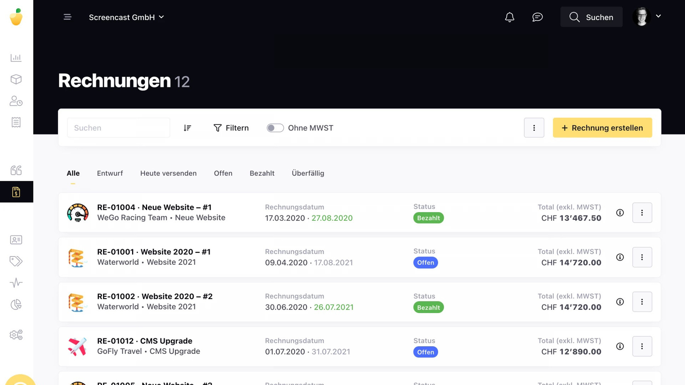Click the green payment date 26.07.2021
This screenshot has height=385, width=685.
click(x=334, y=307)
